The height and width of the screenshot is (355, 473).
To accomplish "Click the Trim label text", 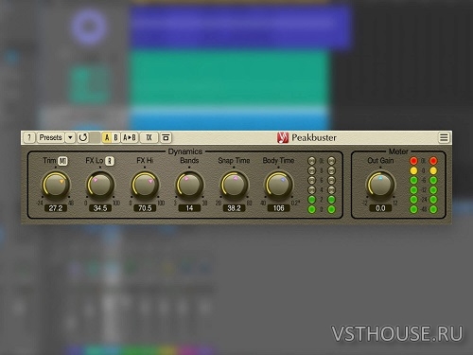I will pos(50,161).
